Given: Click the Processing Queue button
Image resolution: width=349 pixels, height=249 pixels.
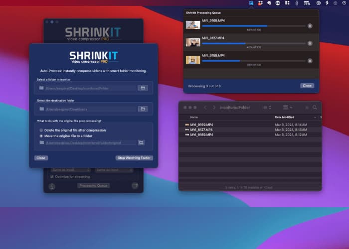Looking at the screenshot, I should coord(93,186).
